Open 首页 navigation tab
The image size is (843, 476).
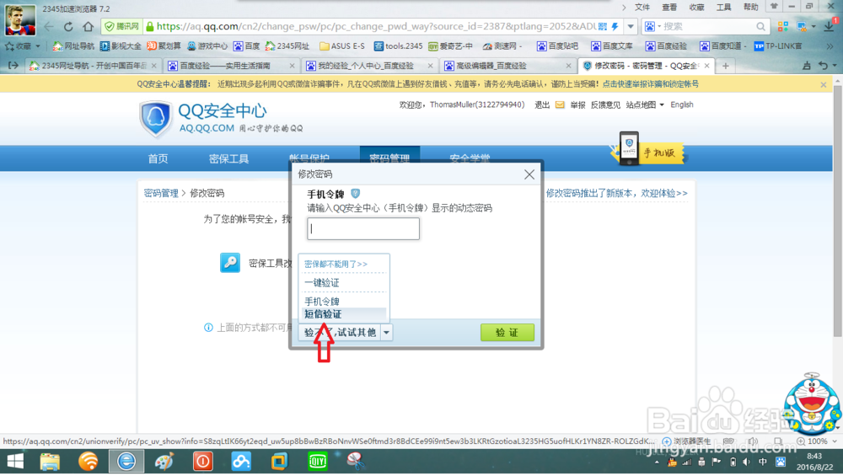tap(158, 158)
